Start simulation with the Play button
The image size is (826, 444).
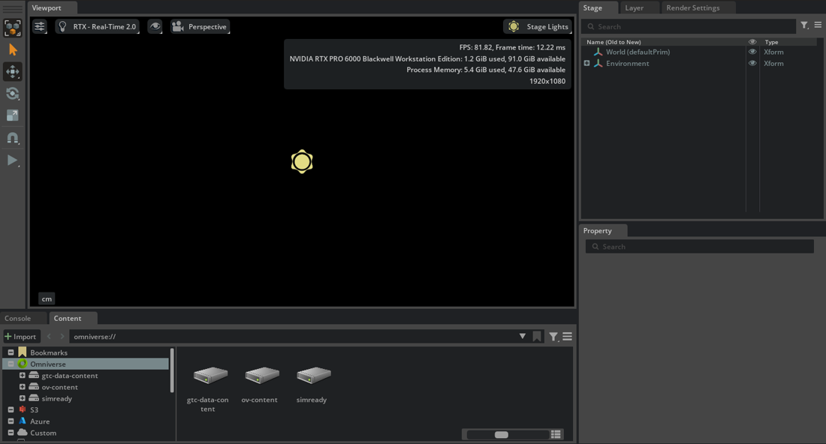pyautogui.click(x=13, y=160)
